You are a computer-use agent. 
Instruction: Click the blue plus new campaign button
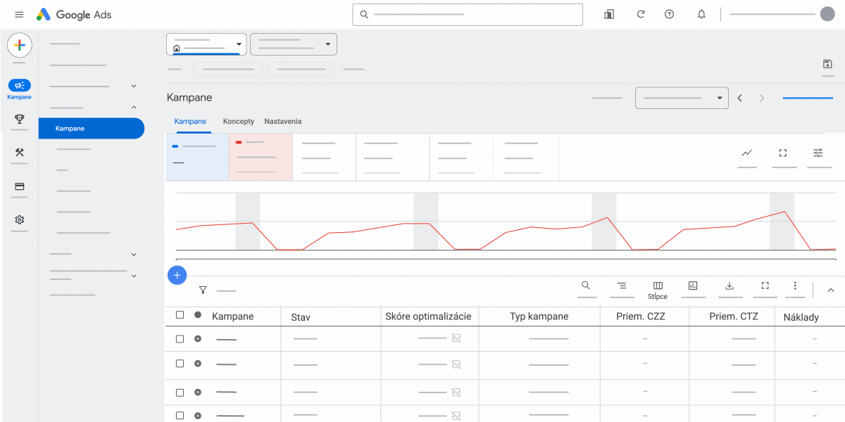177,275
